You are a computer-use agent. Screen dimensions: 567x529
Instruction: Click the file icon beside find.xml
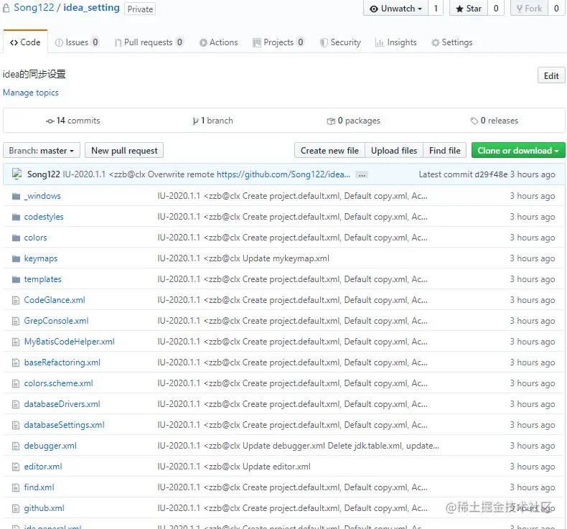click(16, 487)
